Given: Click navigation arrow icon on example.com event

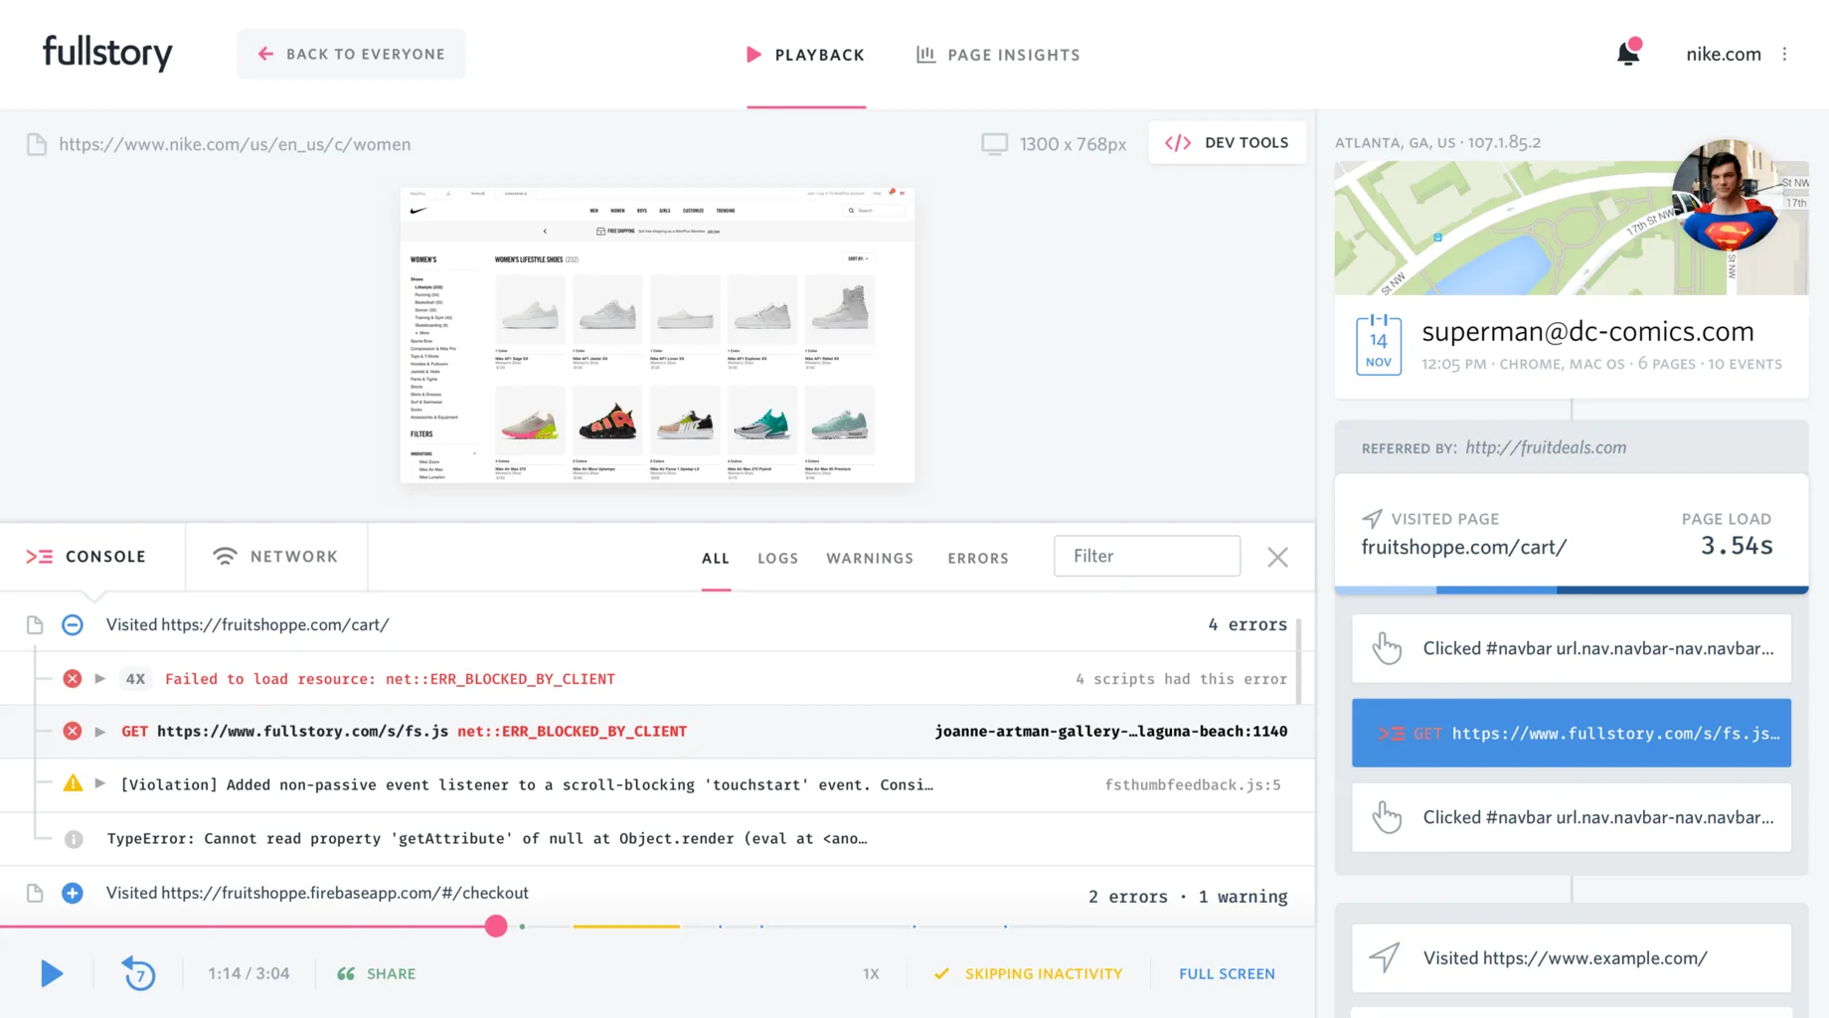Looking at the screenshot, I should click(1385, 957).
